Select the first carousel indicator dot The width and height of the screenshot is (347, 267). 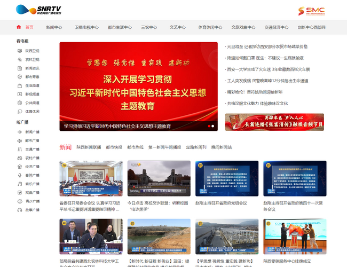coord(209,126)
